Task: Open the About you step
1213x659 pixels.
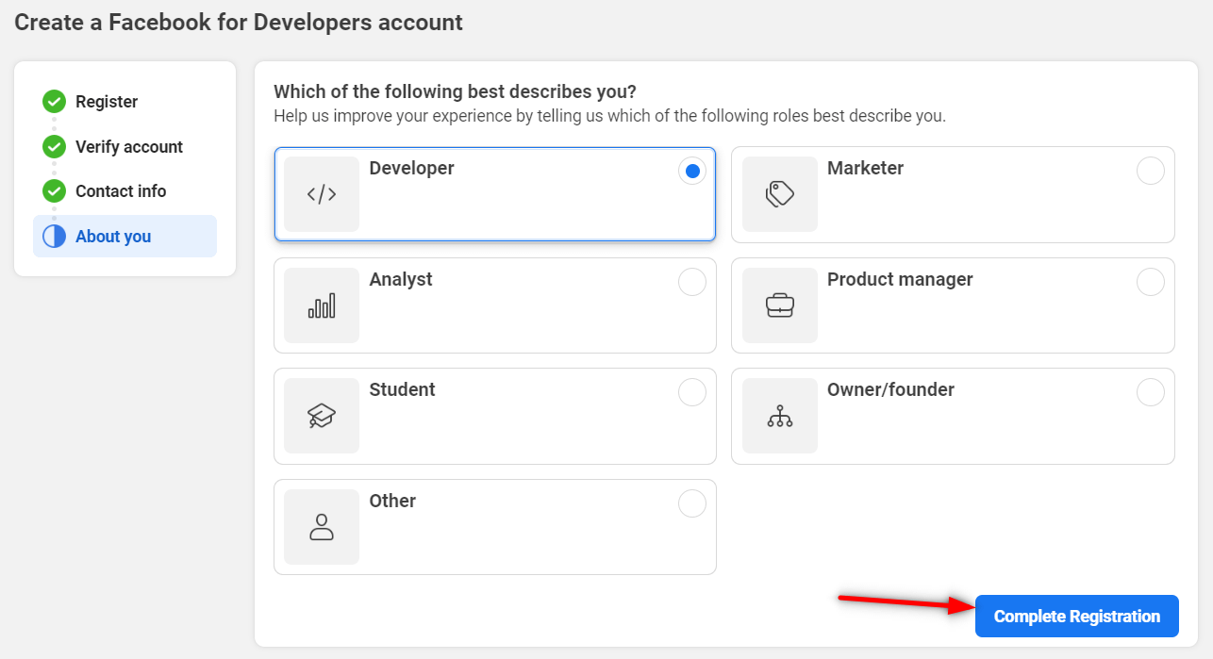Action: pyautogui.click(x=113, y=237)
